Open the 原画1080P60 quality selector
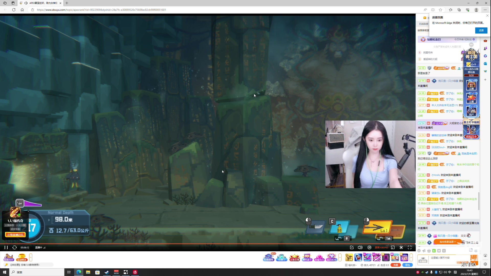Screen dimensions: 491x276 pos(381,247)
